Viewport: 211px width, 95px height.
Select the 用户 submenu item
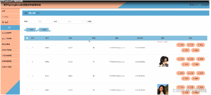(x=10, y=28)
